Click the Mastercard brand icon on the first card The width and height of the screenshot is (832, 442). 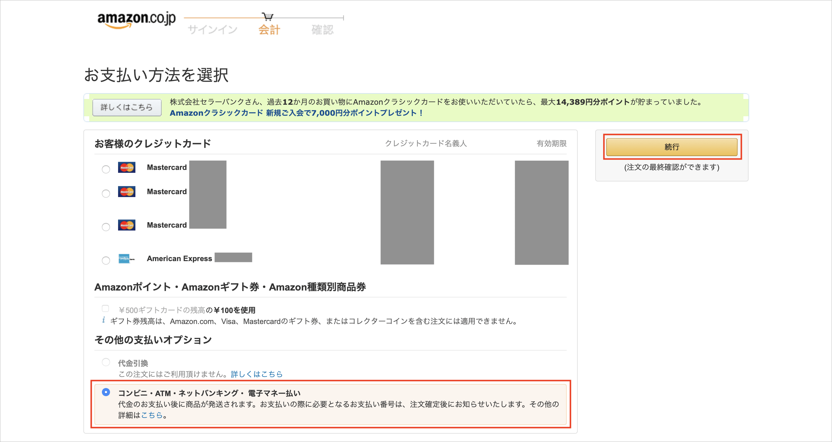click(x=127, y=167)
